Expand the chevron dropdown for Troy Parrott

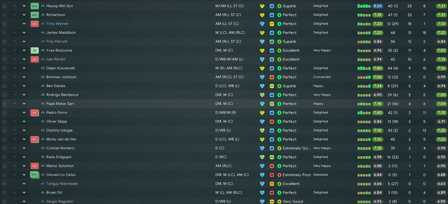coord(24,42)
